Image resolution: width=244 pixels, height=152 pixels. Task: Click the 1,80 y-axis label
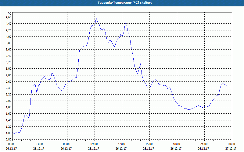pos(9,107)
